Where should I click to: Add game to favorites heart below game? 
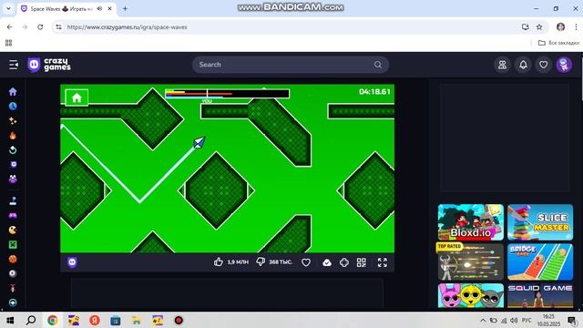[306, 262]
